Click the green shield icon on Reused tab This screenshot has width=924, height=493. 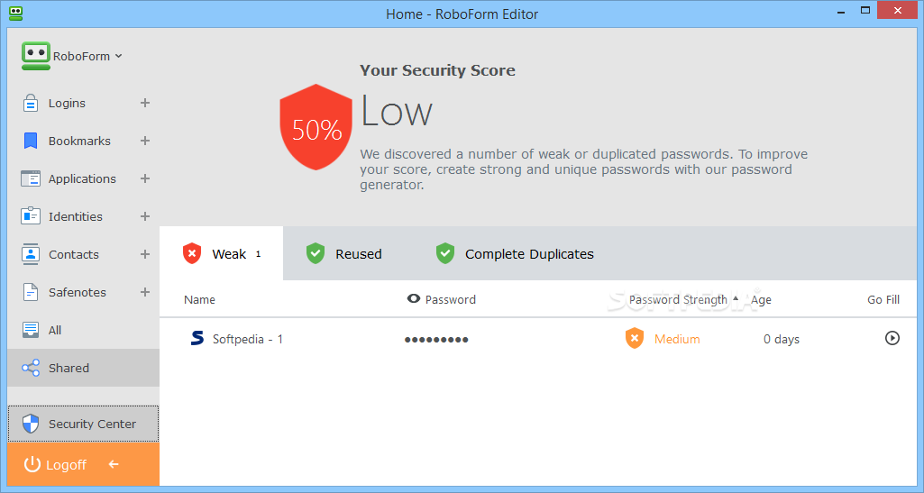(316, 253)
